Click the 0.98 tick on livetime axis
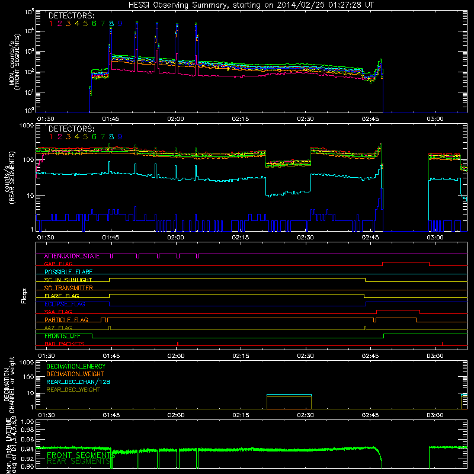 27,430
